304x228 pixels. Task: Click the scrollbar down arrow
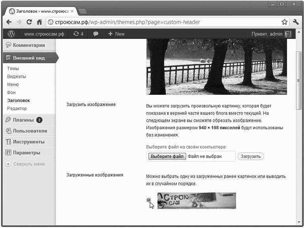click(298, 222)
